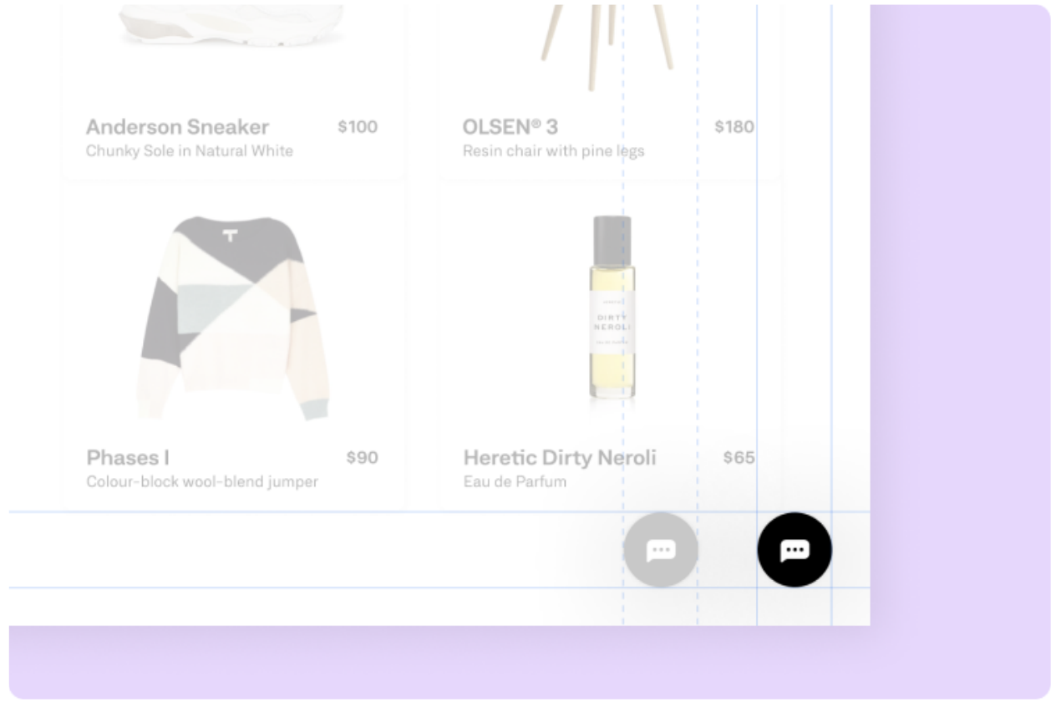Viewport: 1061px width, 707px height.
Task: Click the Phases I sweater image
Action: 233,318
